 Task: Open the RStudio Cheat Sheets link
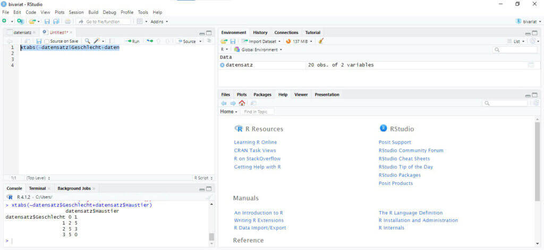click(404, 159)
